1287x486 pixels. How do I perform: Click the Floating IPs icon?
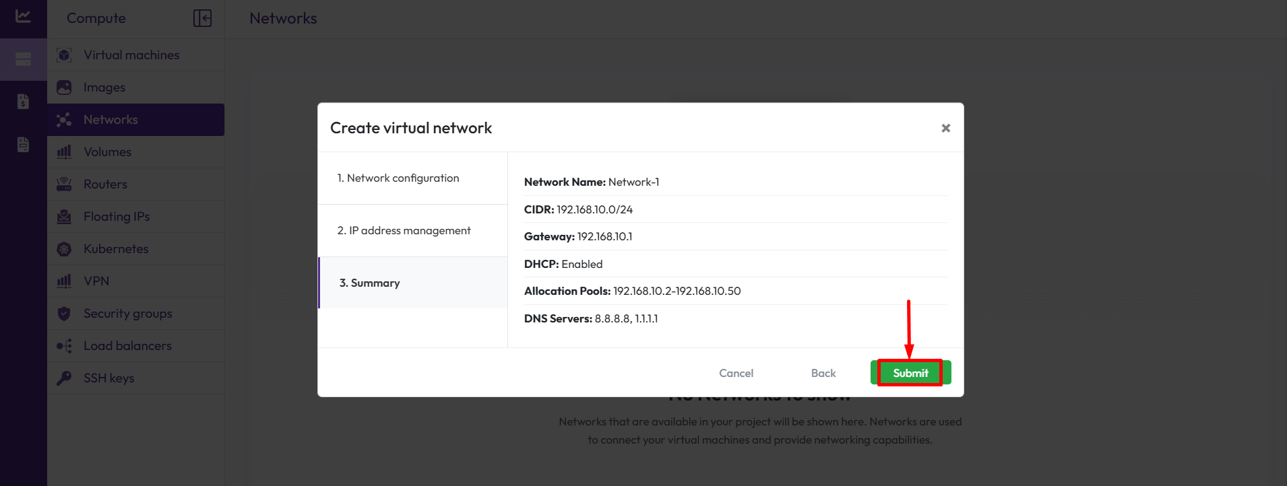point(64,217)
